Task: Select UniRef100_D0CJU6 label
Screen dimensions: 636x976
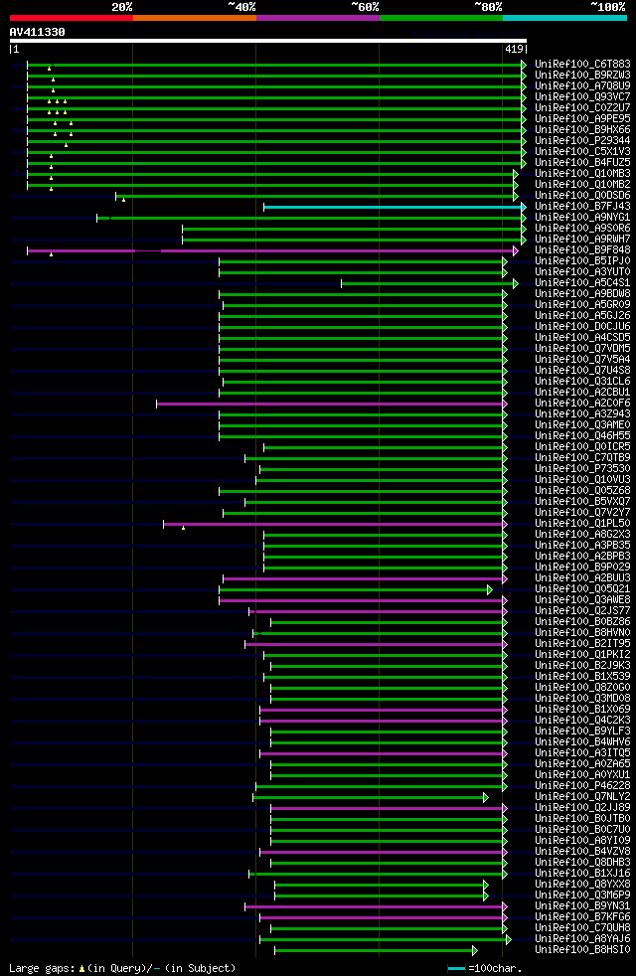Action: click(x=582, y=327)
